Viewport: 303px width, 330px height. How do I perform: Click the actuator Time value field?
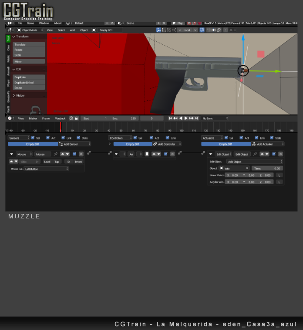pyautogui.click(x=267, y=168)
